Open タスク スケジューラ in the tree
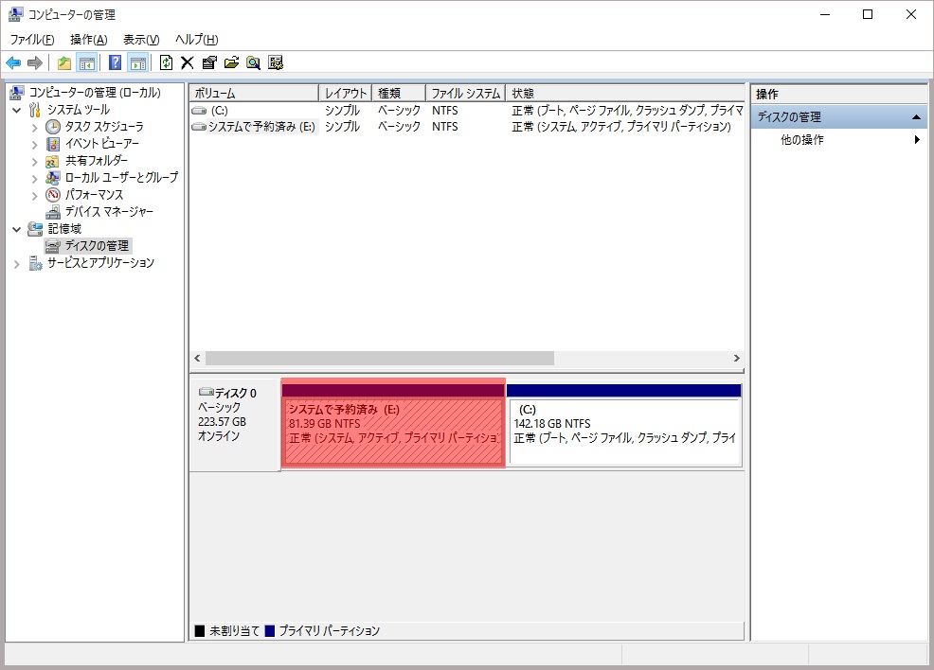 point(103,126)
